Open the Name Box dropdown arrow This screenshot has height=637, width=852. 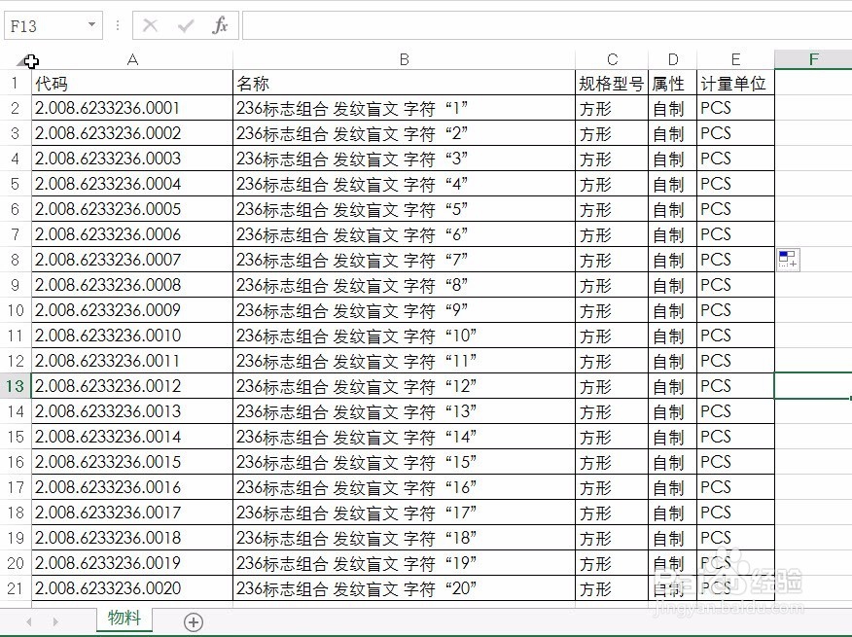click(93, 25)
